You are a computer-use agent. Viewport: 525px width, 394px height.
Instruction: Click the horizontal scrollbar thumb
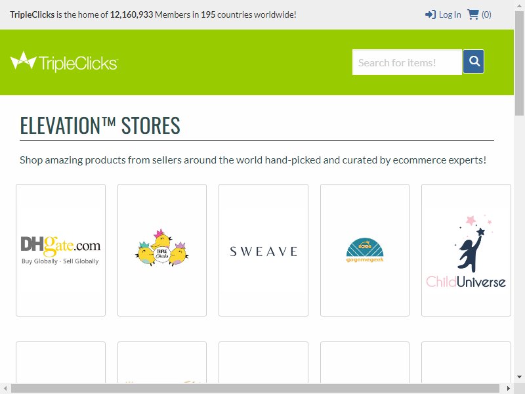[255, 389]
